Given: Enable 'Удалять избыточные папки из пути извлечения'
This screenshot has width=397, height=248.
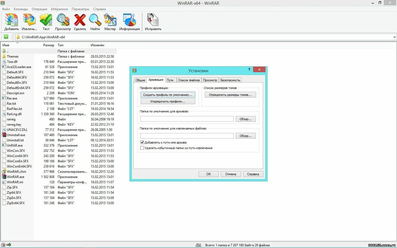Looking at the screenshot, I should [x=142, y=148].
